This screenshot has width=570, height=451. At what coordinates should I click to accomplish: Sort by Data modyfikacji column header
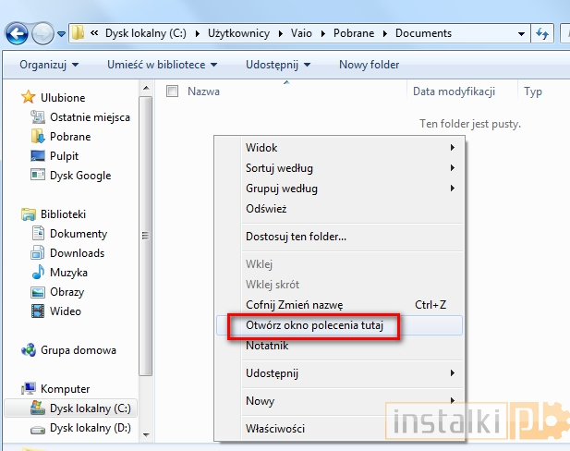click(454, 91)
